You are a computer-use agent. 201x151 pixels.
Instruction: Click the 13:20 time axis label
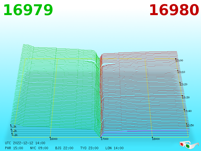[x=183, y=84]
